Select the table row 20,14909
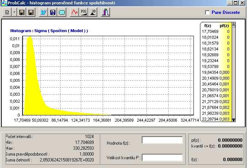The width and height of the screenshot is (247, 168). coord(216,78)
